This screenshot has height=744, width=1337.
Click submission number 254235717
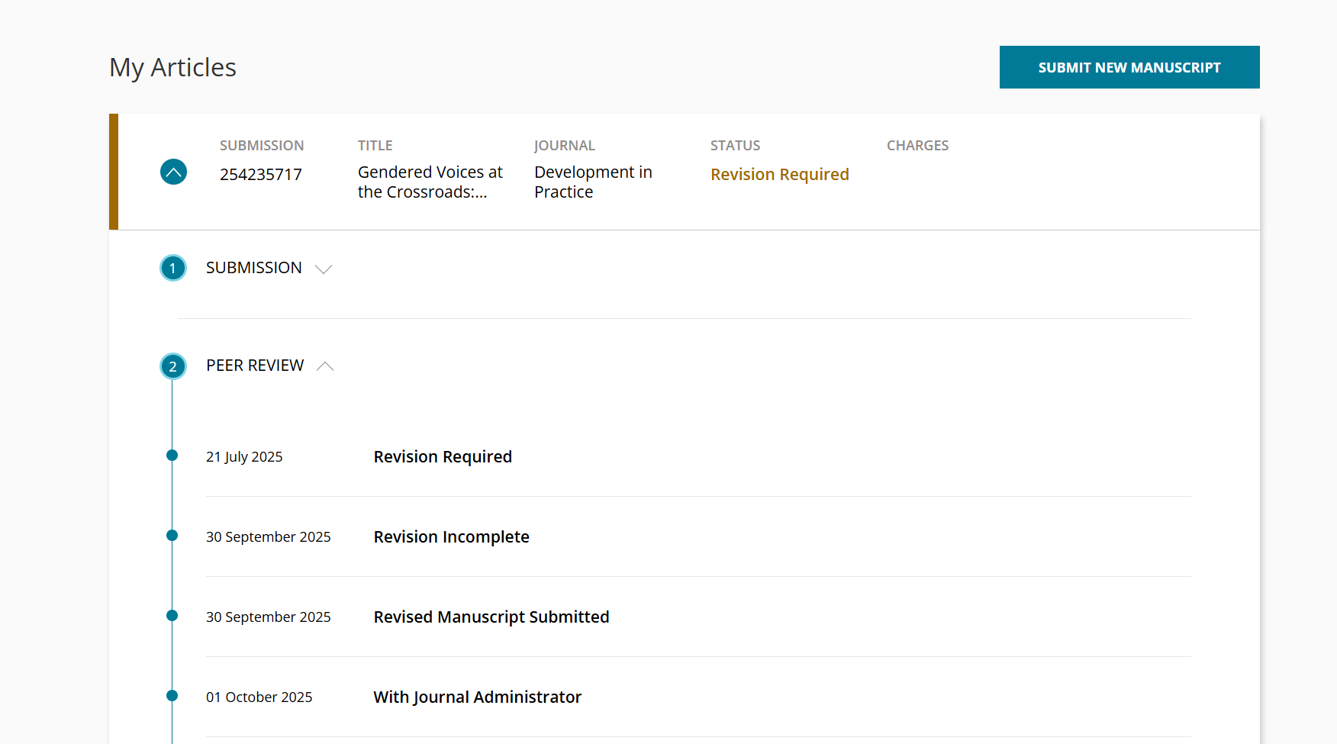[x=261, y=175]
